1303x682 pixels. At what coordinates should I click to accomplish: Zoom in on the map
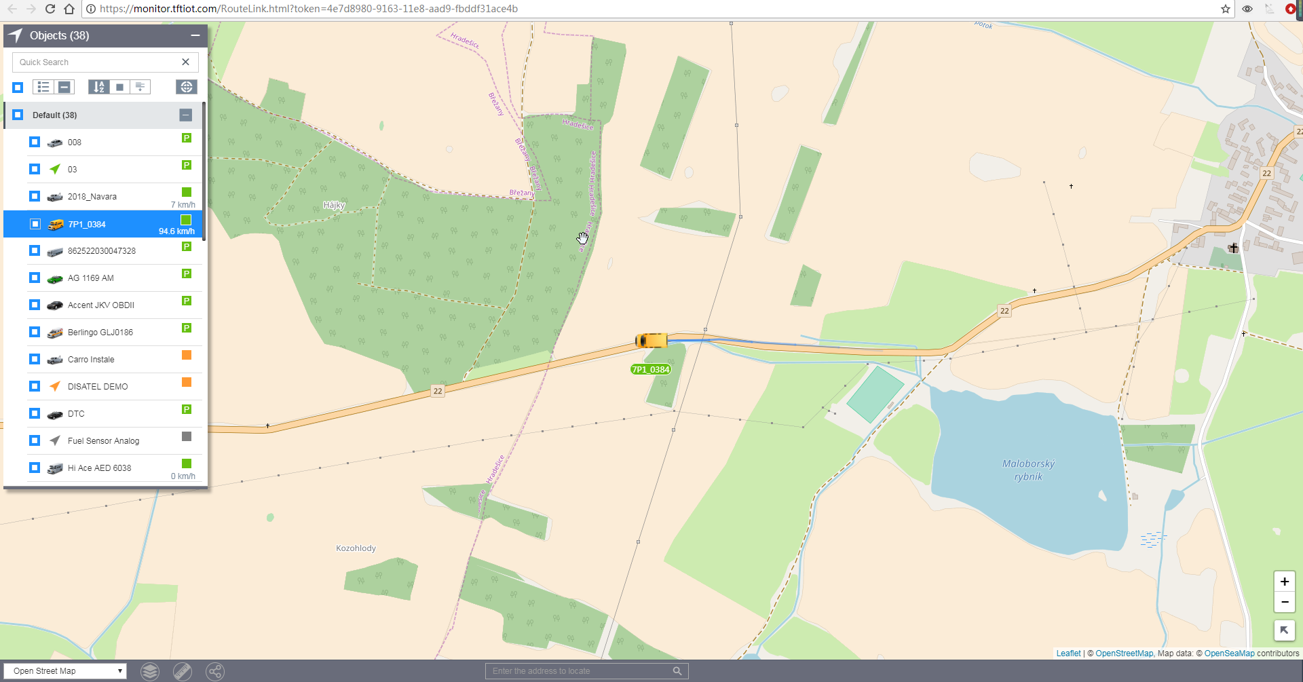click(x=1285, y=582)
